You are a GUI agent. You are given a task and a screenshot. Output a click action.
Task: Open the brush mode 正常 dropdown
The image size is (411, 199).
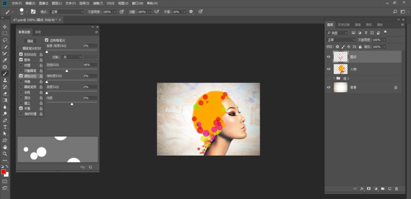pyautogui.click(x=67, y=12)
